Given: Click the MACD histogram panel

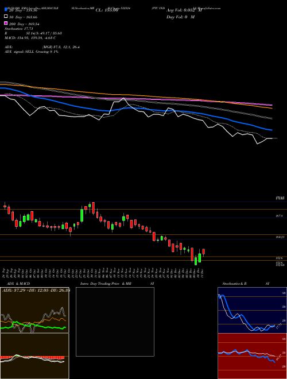Looking at the screenshot, I should 34,356.
